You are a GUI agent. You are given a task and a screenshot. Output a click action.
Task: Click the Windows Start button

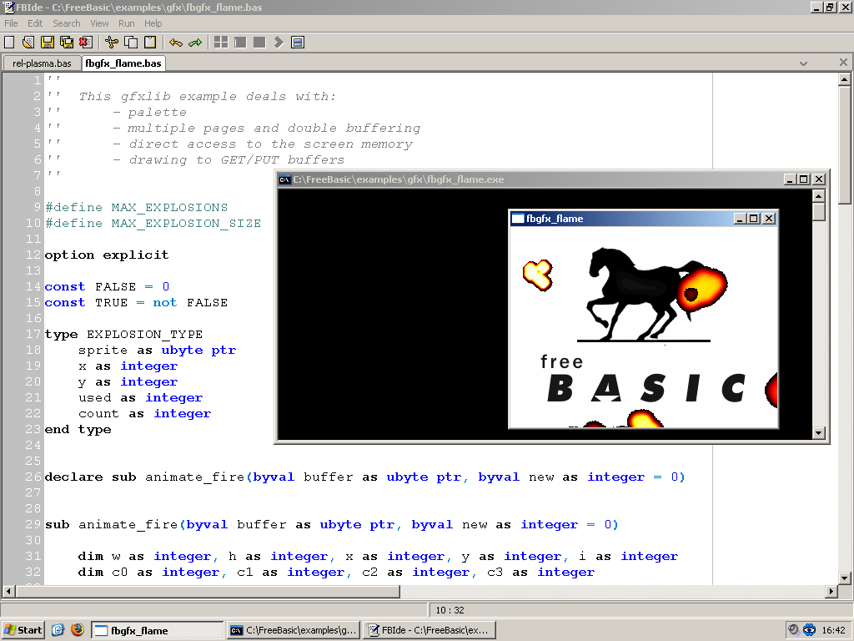click(23, 630)
